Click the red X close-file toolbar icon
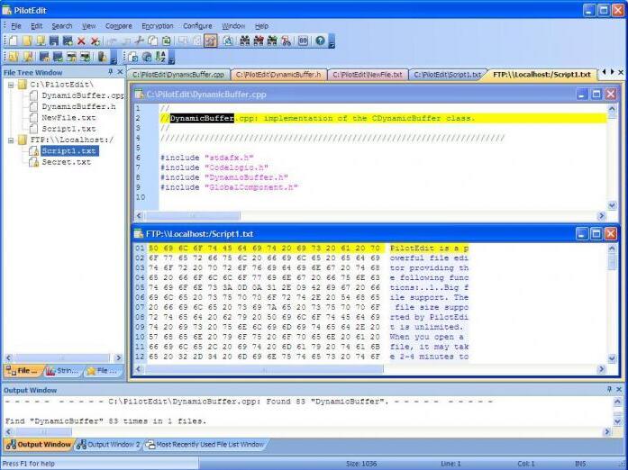The height and width of the screenshot is (470, 628). pos(81,41)
